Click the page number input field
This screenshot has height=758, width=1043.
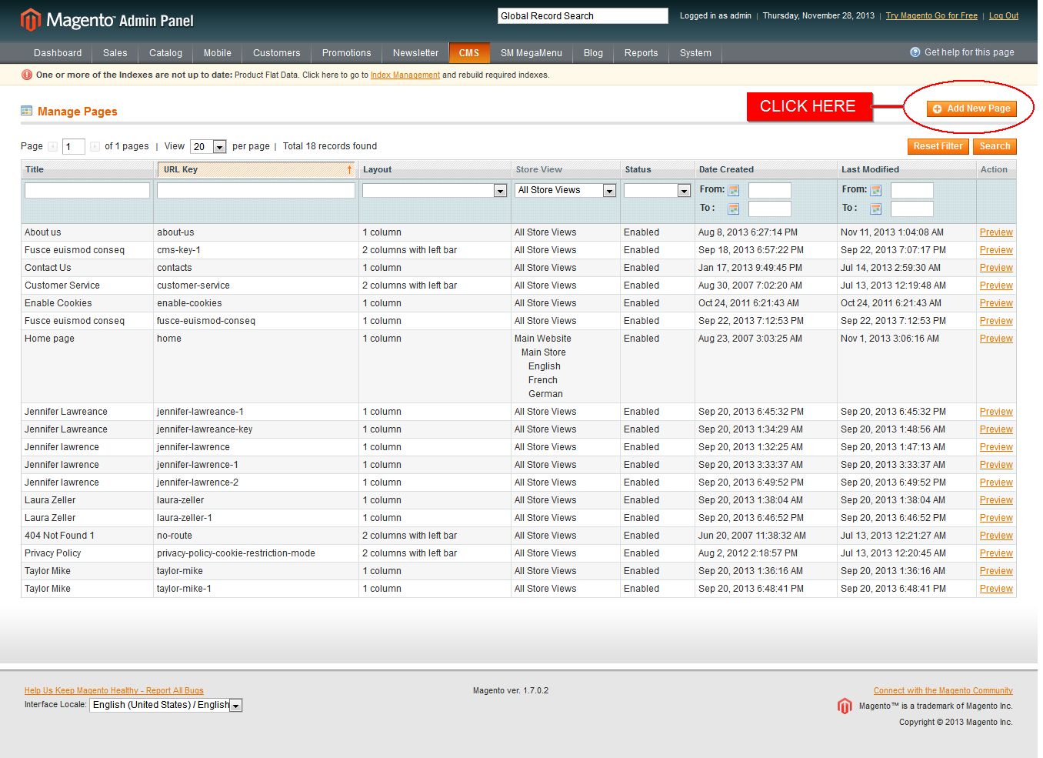tap(74, 146)
